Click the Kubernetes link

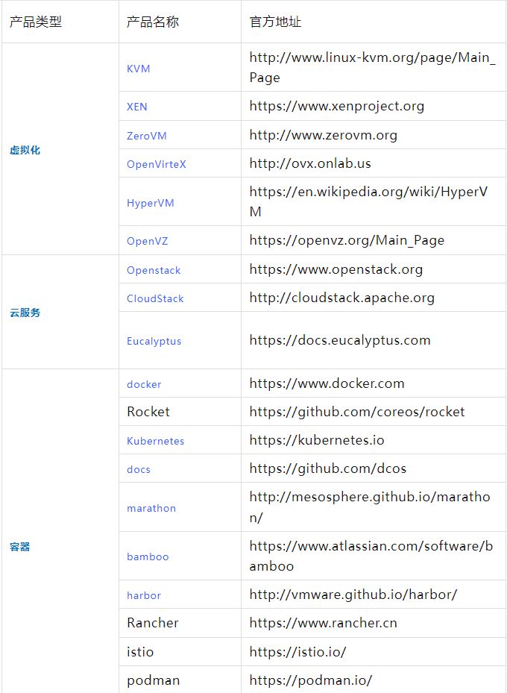(156, 441)
